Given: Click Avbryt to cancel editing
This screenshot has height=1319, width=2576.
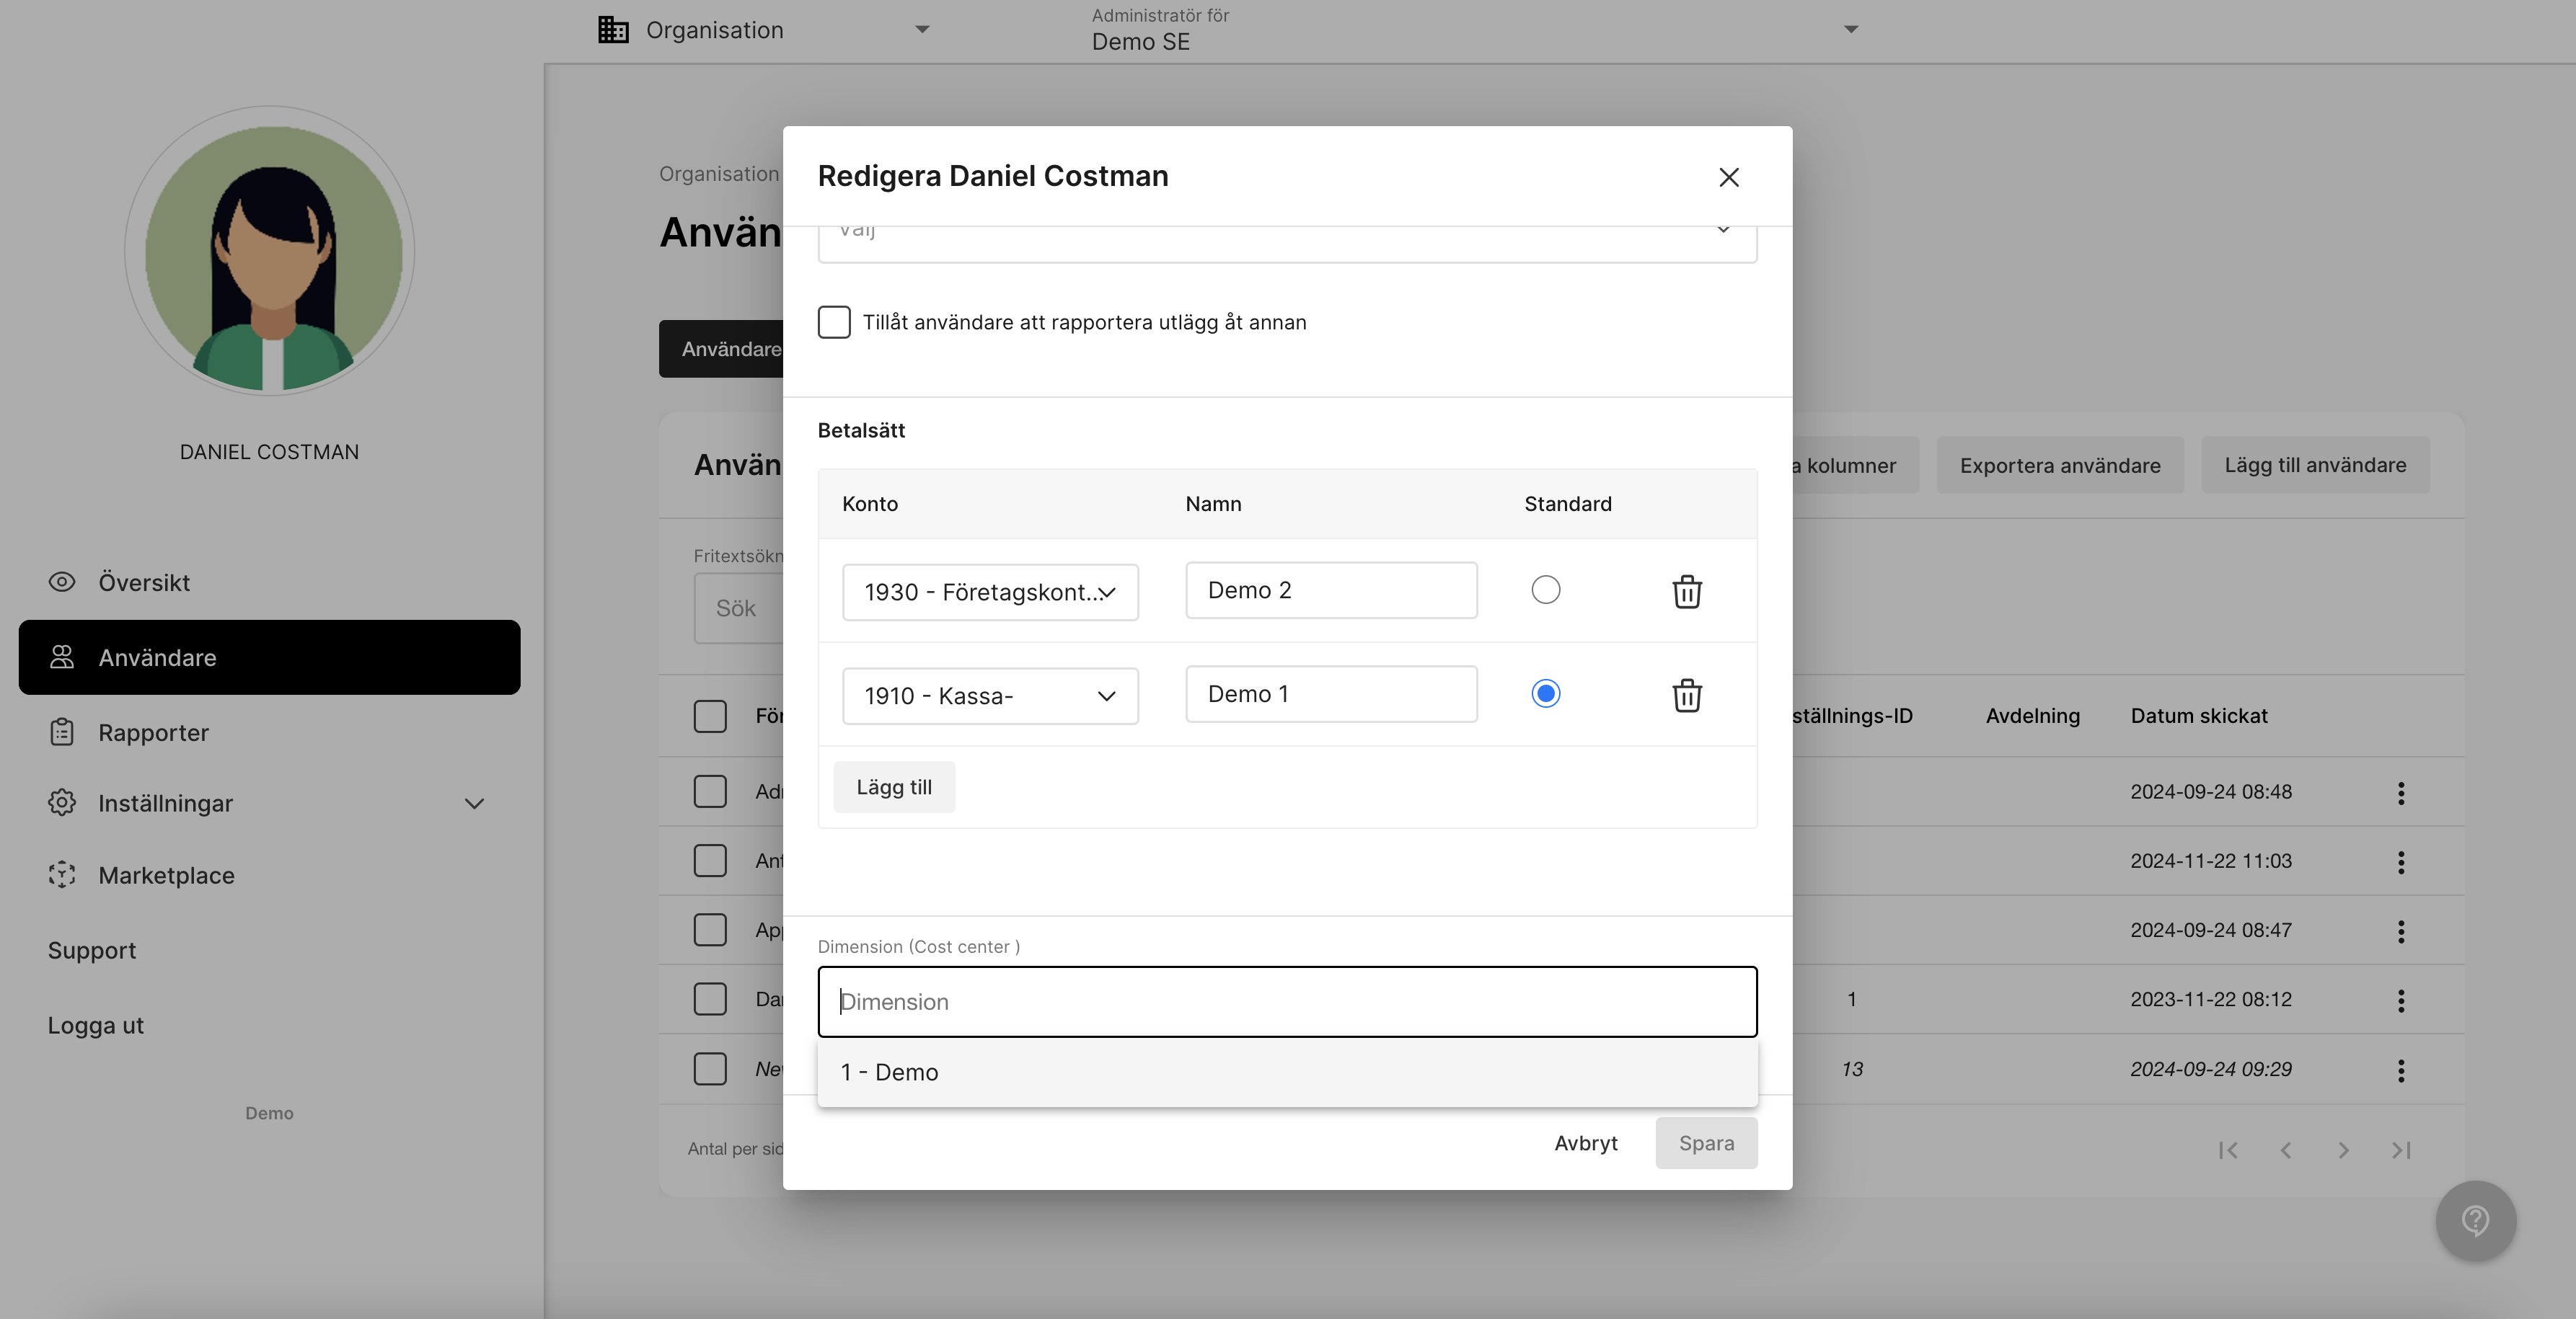Looking at the screenshot, I should (1586, 1143).
